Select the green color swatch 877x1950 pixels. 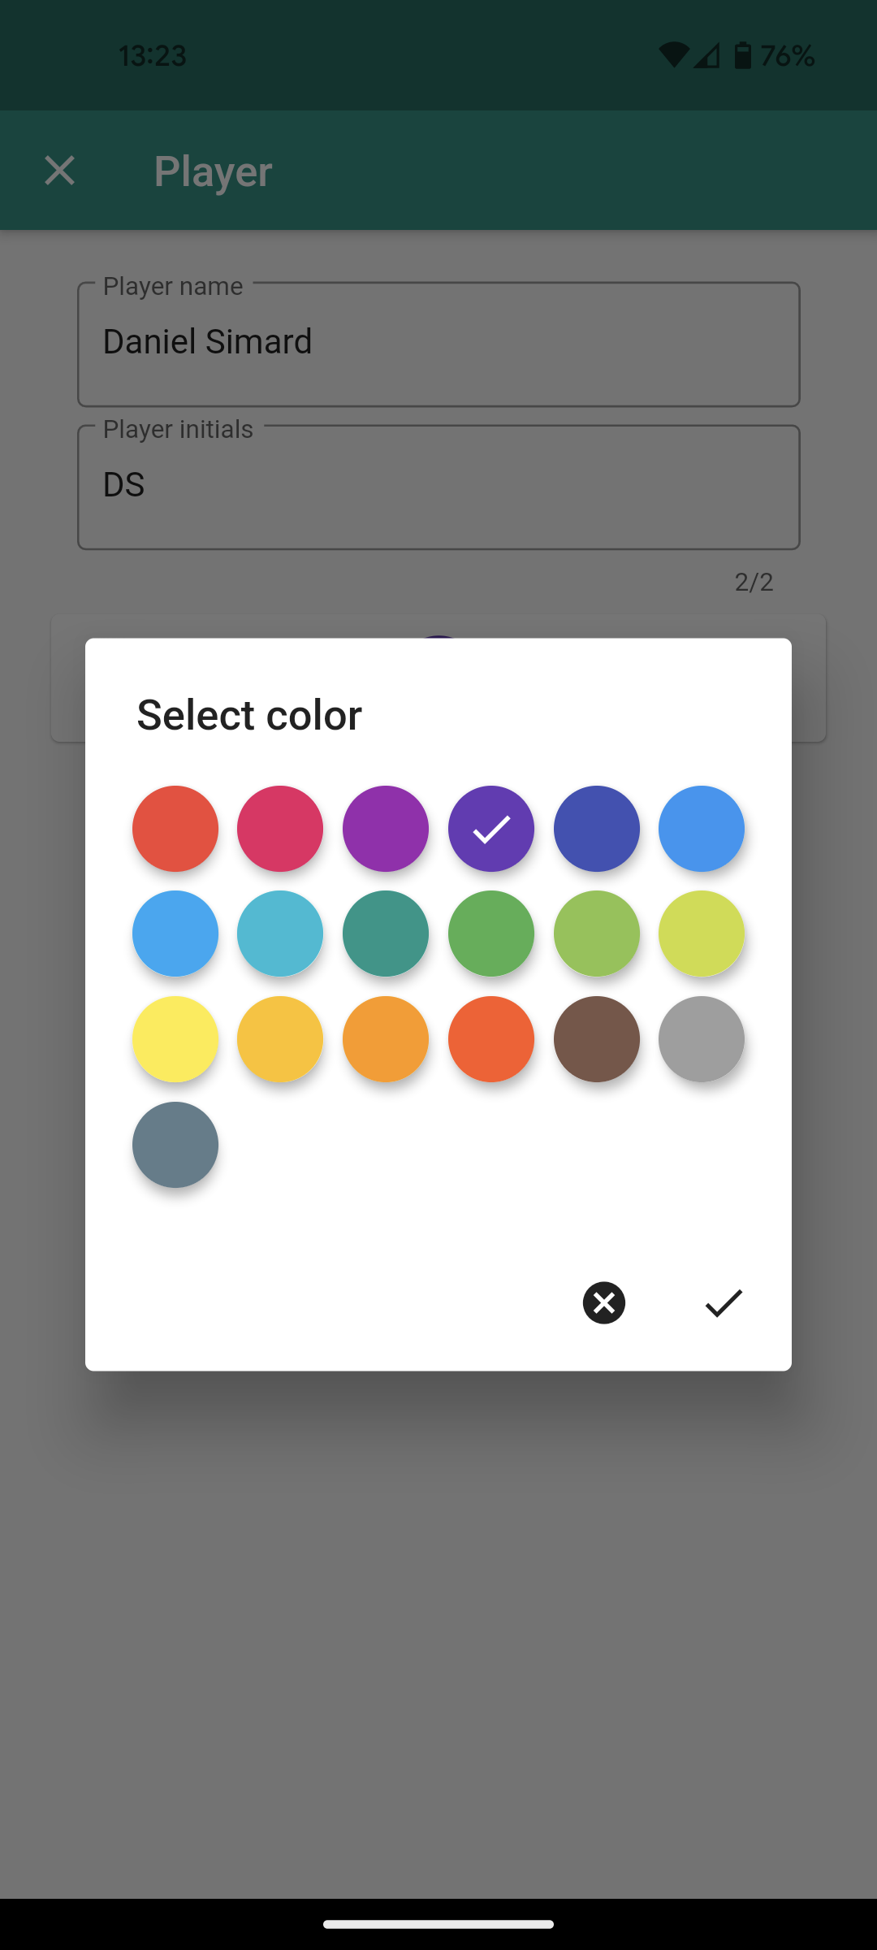point(491,934)
